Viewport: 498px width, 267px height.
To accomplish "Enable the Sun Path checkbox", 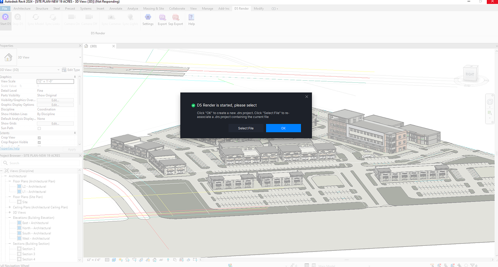I will [x=39, y=128].
